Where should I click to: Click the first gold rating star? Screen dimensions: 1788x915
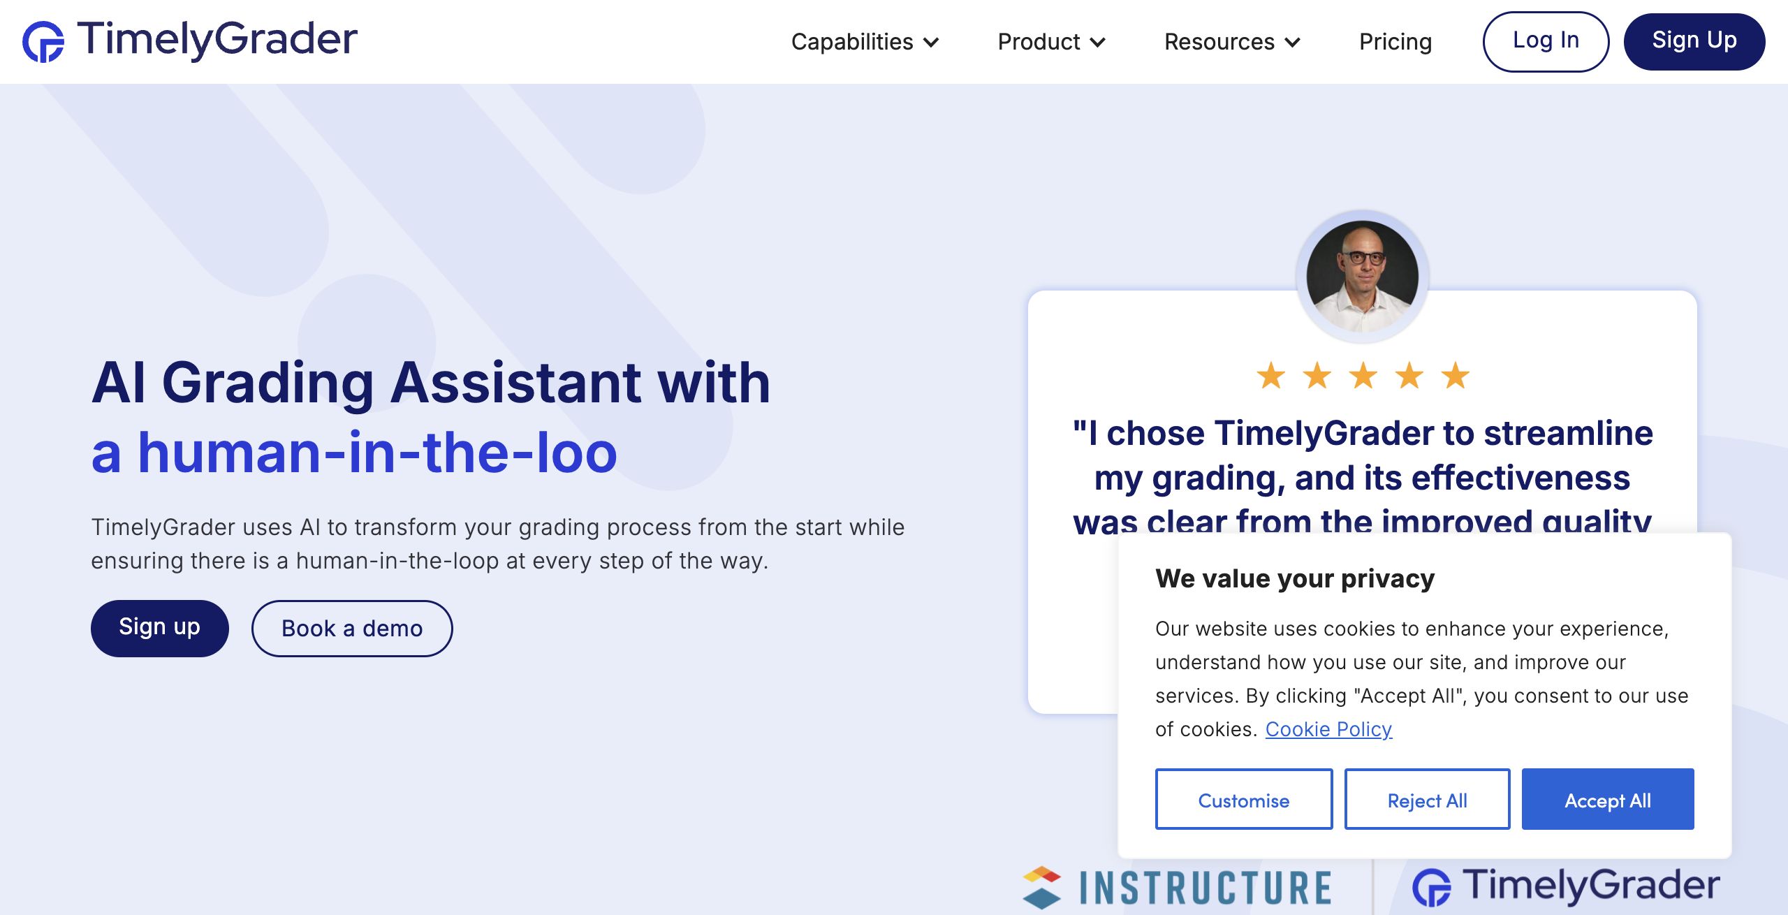1270,376
